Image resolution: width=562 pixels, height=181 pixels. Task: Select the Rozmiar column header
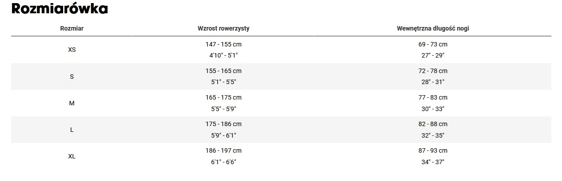pyautogui.click(x=72, y=28)
